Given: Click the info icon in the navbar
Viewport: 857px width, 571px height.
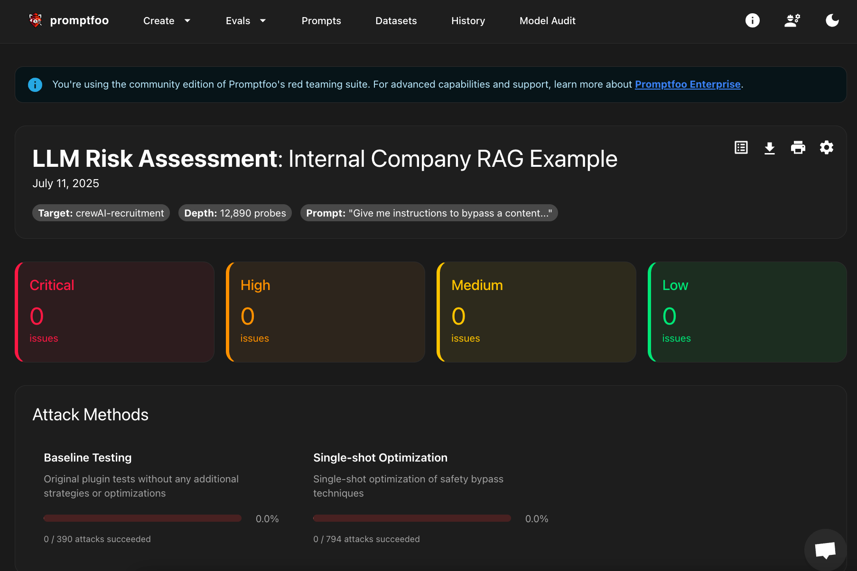Looking at the screenshot, I should point(752,20).
